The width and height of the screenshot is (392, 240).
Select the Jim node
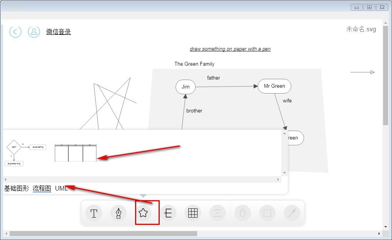click(x=186, y=87)
